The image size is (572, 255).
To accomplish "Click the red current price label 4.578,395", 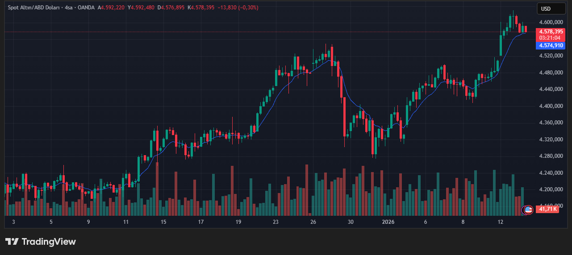I will click(551, 32).
